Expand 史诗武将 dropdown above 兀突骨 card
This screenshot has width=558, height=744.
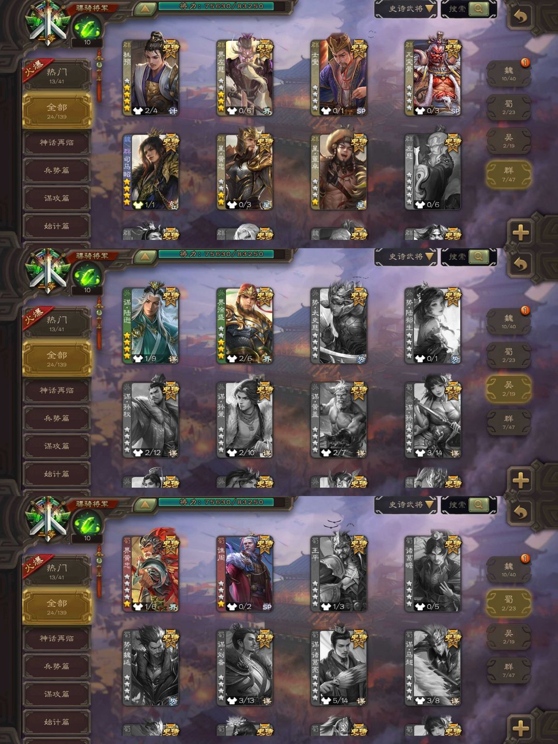click(x=406, y=9)
